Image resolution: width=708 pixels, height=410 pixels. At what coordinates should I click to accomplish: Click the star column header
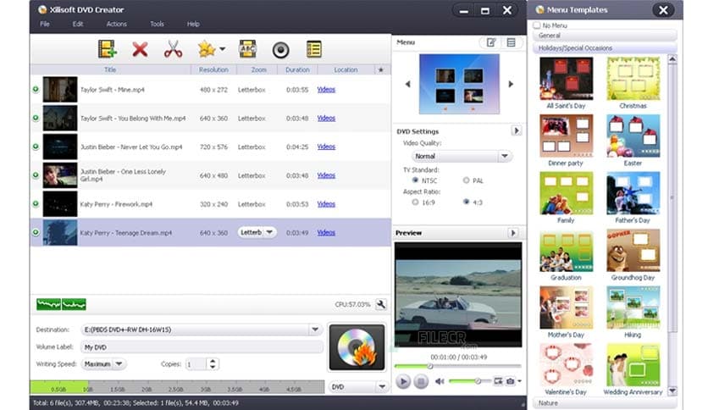coord(380,69)
